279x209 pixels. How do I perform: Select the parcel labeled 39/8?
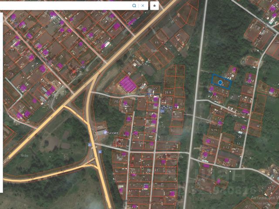(163, 101)
